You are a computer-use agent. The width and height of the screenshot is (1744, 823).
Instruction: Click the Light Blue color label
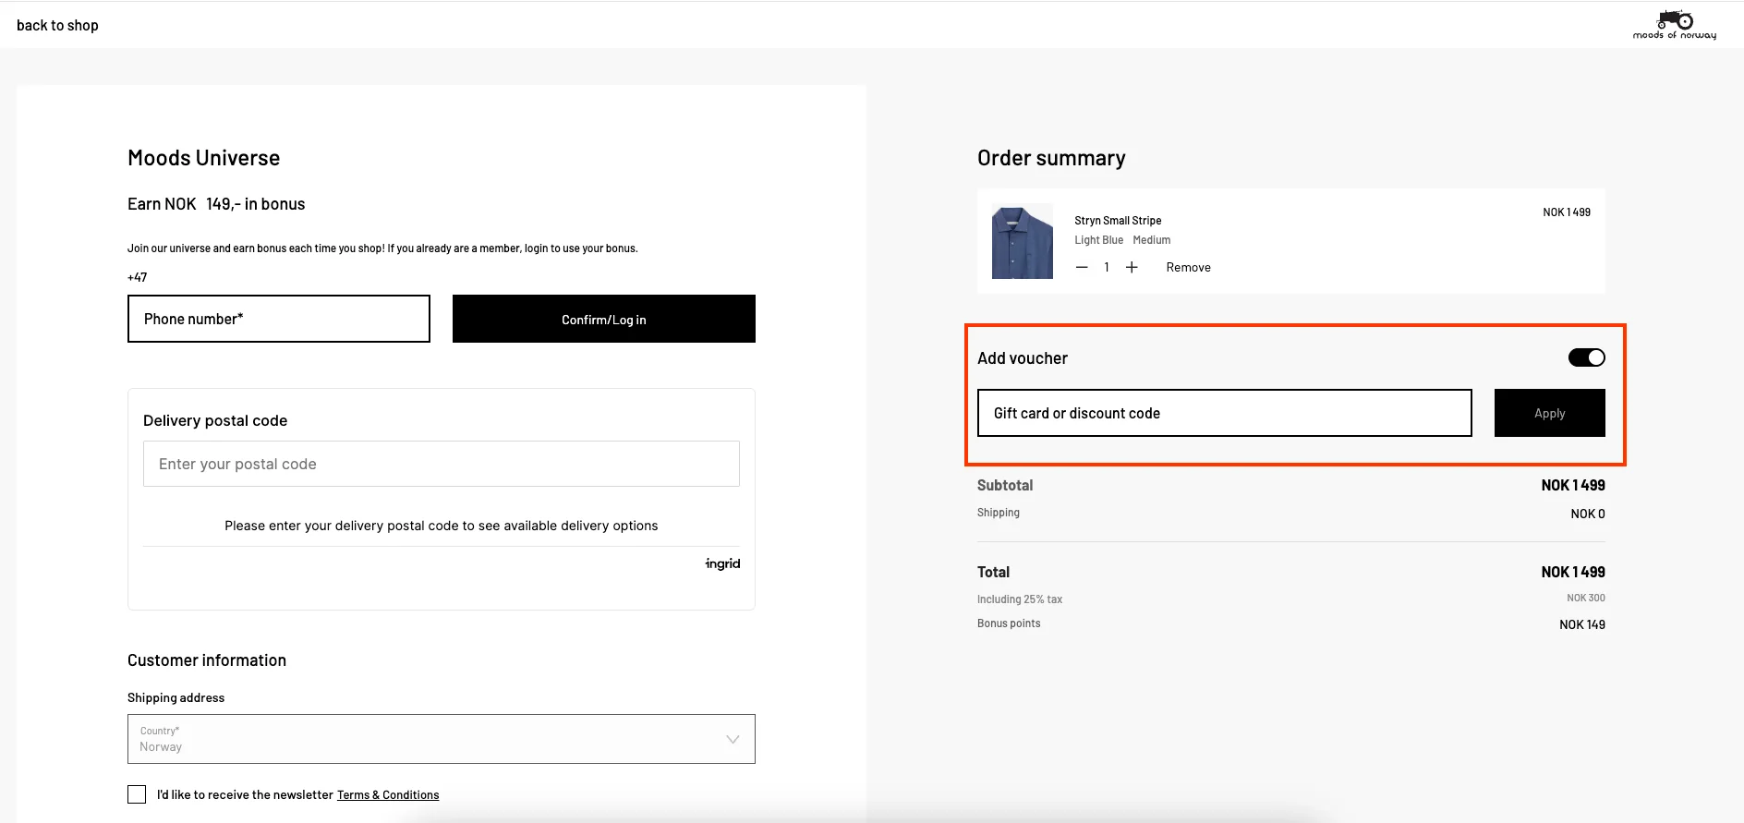[1098, 240]
